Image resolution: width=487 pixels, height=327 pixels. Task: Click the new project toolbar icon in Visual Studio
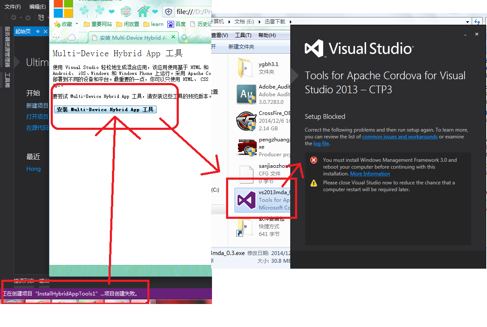pyautogui.click(x=41, y=17)
